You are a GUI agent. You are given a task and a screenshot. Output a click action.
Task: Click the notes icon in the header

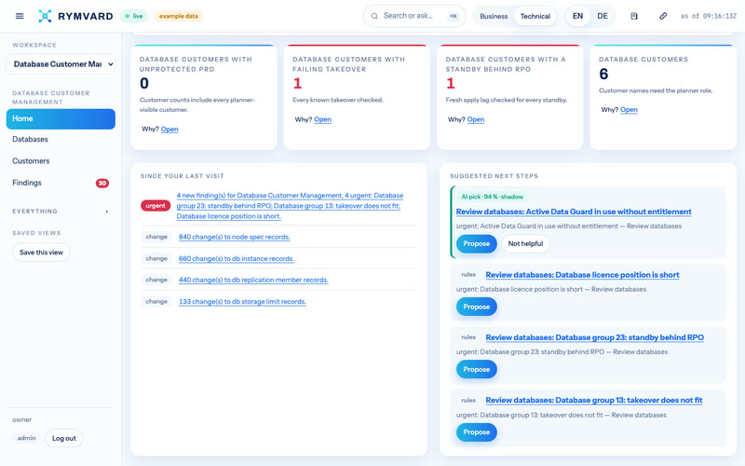click(634, 16)
